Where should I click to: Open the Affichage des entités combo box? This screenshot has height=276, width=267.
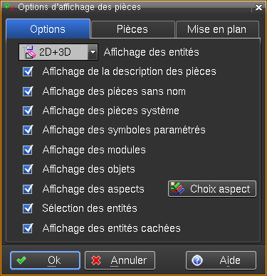(x=58, y=52)
